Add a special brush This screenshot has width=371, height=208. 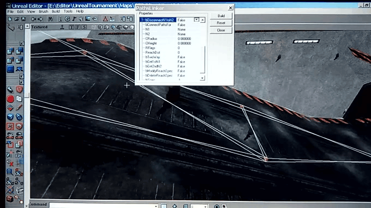[x=10, y=69]
